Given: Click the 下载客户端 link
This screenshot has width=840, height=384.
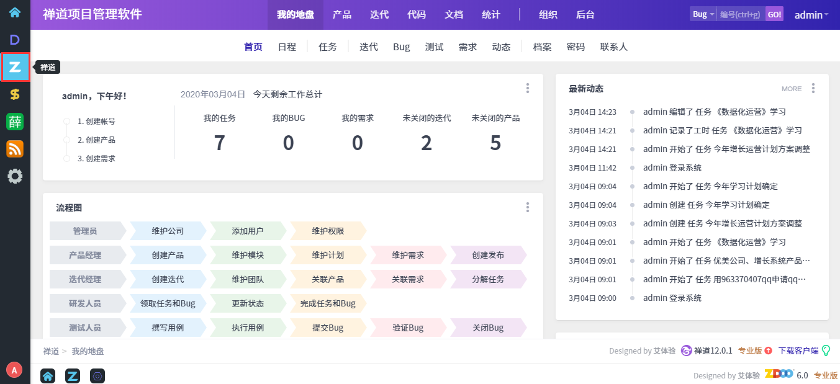Looking at the screenshot, I should [798, 351].
